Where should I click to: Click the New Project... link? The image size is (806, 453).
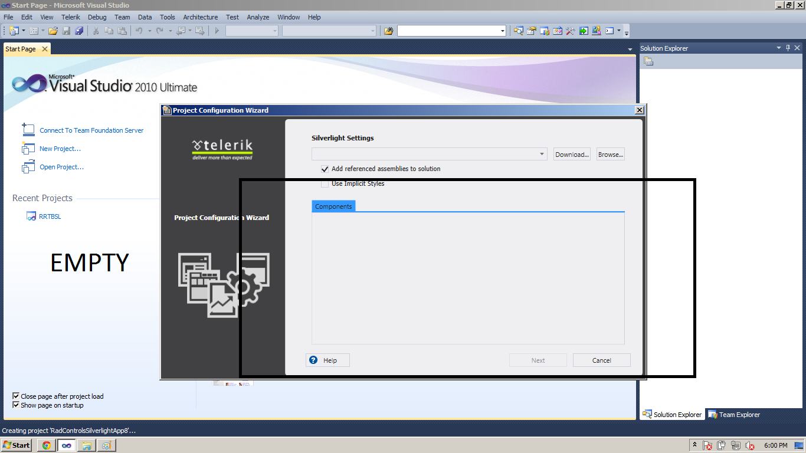60,149
